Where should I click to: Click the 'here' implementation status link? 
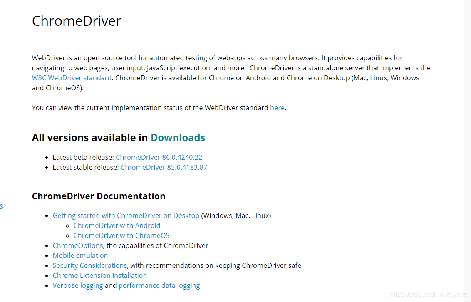pyautogui.click(x=277, y=108)
